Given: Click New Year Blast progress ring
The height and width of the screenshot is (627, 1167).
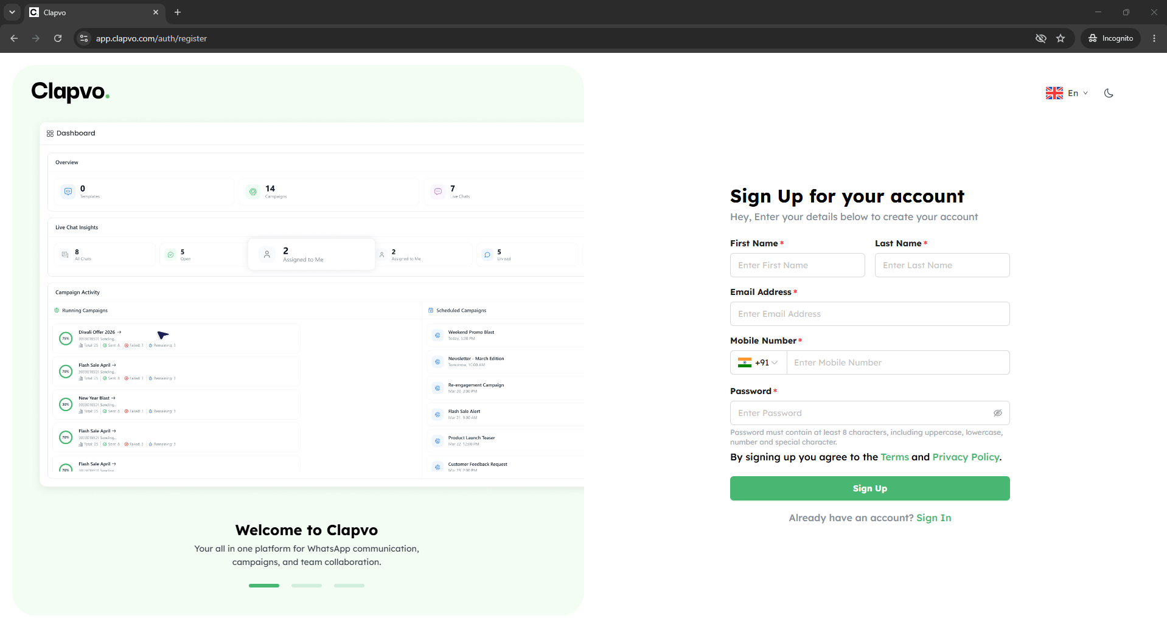Looking at the screenshot, I should 66,404.
